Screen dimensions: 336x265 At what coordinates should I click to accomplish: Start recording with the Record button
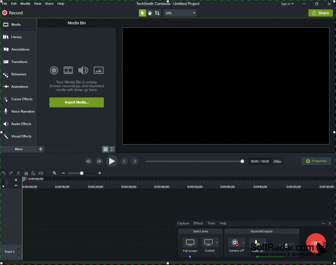tap(12, 13)
